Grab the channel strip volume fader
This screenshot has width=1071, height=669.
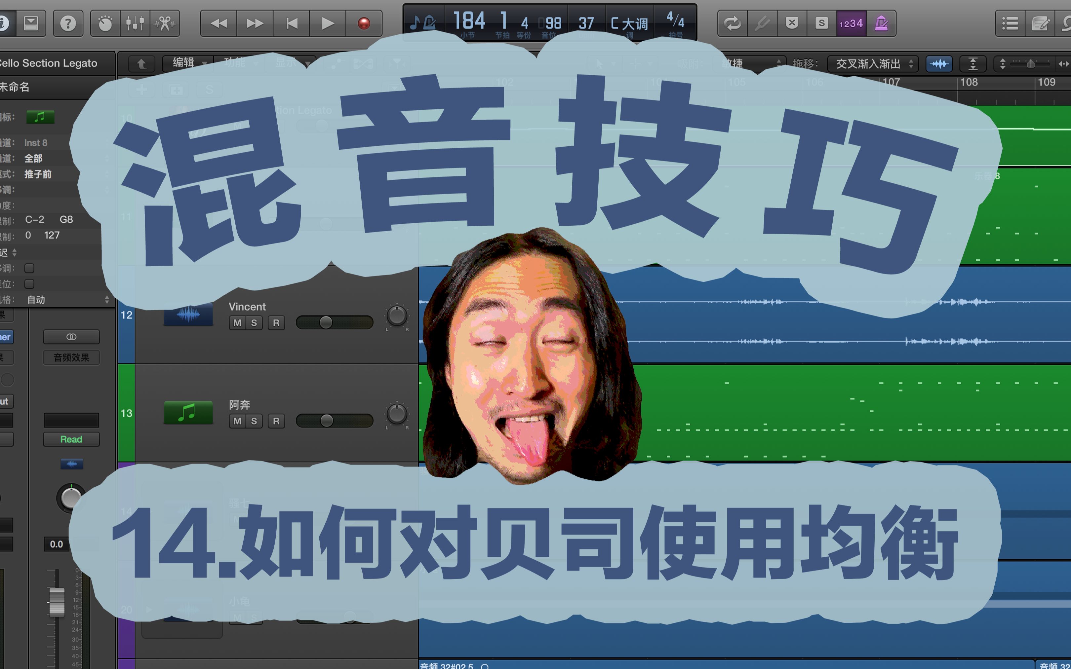coord(56,602)
